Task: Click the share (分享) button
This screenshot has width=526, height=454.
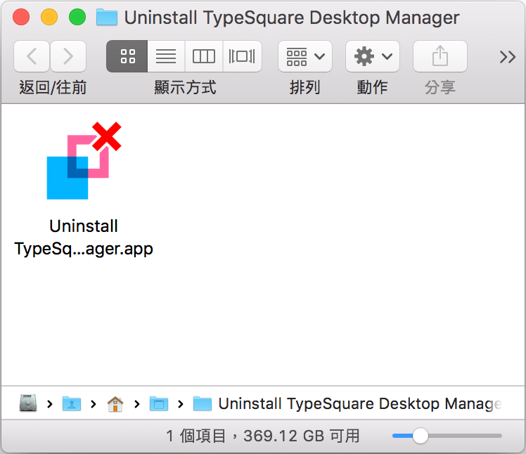Action: click(x=440, y=56)
